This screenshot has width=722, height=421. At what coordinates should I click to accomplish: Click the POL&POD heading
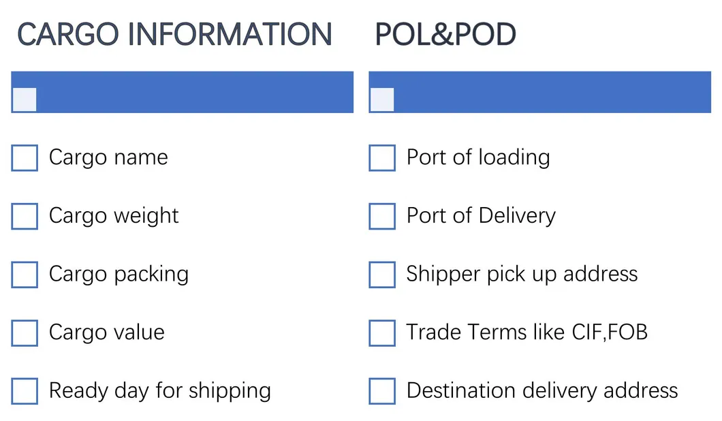click(x=445, y=35)
